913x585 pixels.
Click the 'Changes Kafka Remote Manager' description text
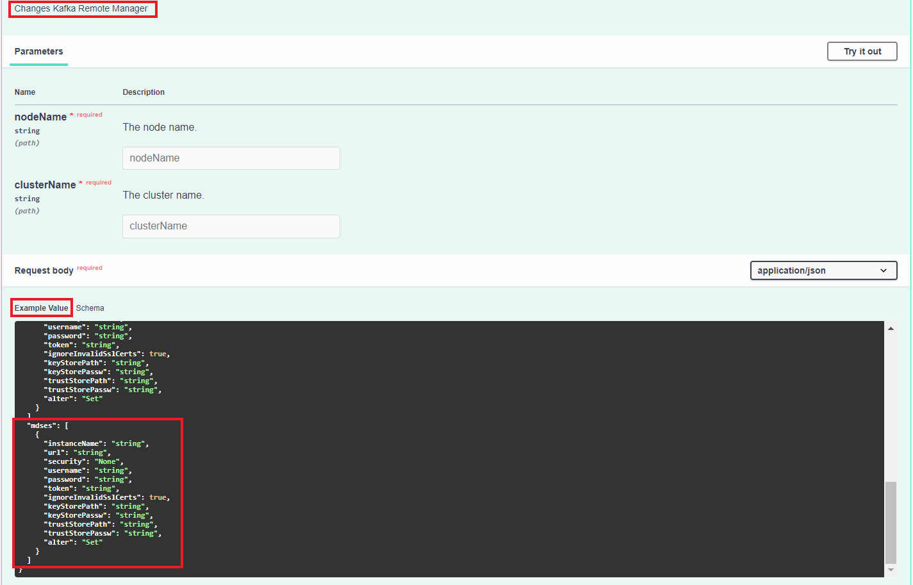coord(81,9)
